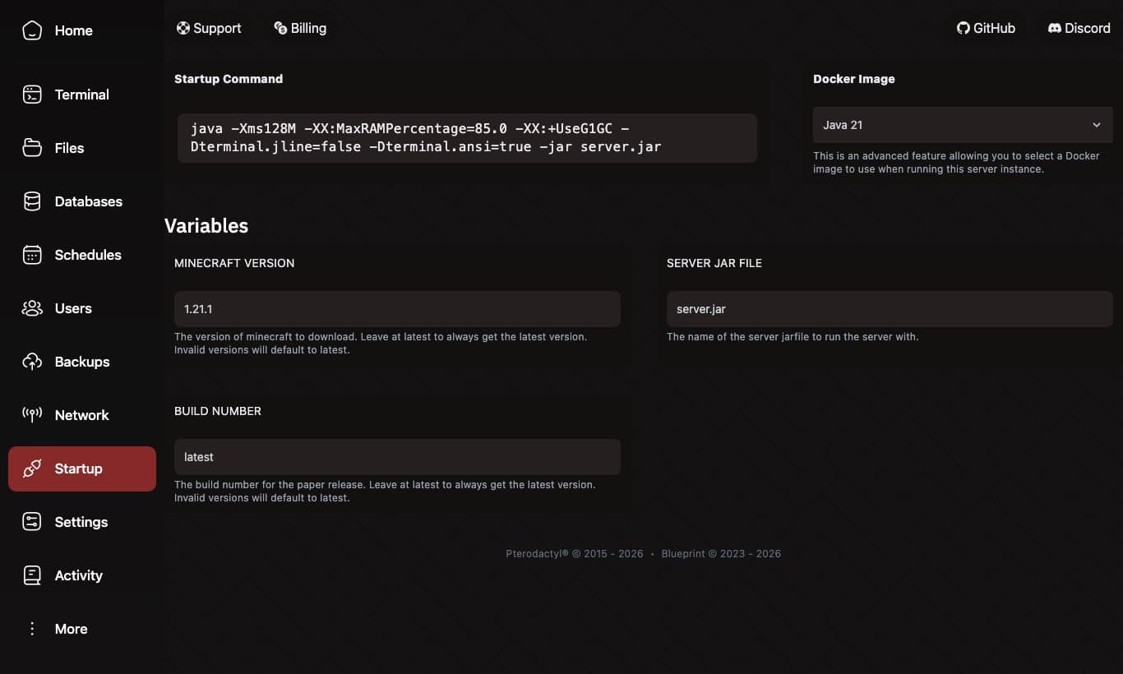Open the Schedules calendar icon
The image size is (1123, 674).
point(32,255)
